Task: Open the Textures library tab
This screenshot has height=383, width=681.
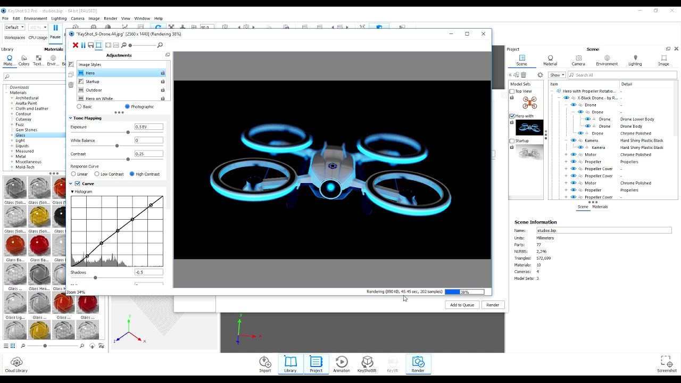Action: (38, 61)
